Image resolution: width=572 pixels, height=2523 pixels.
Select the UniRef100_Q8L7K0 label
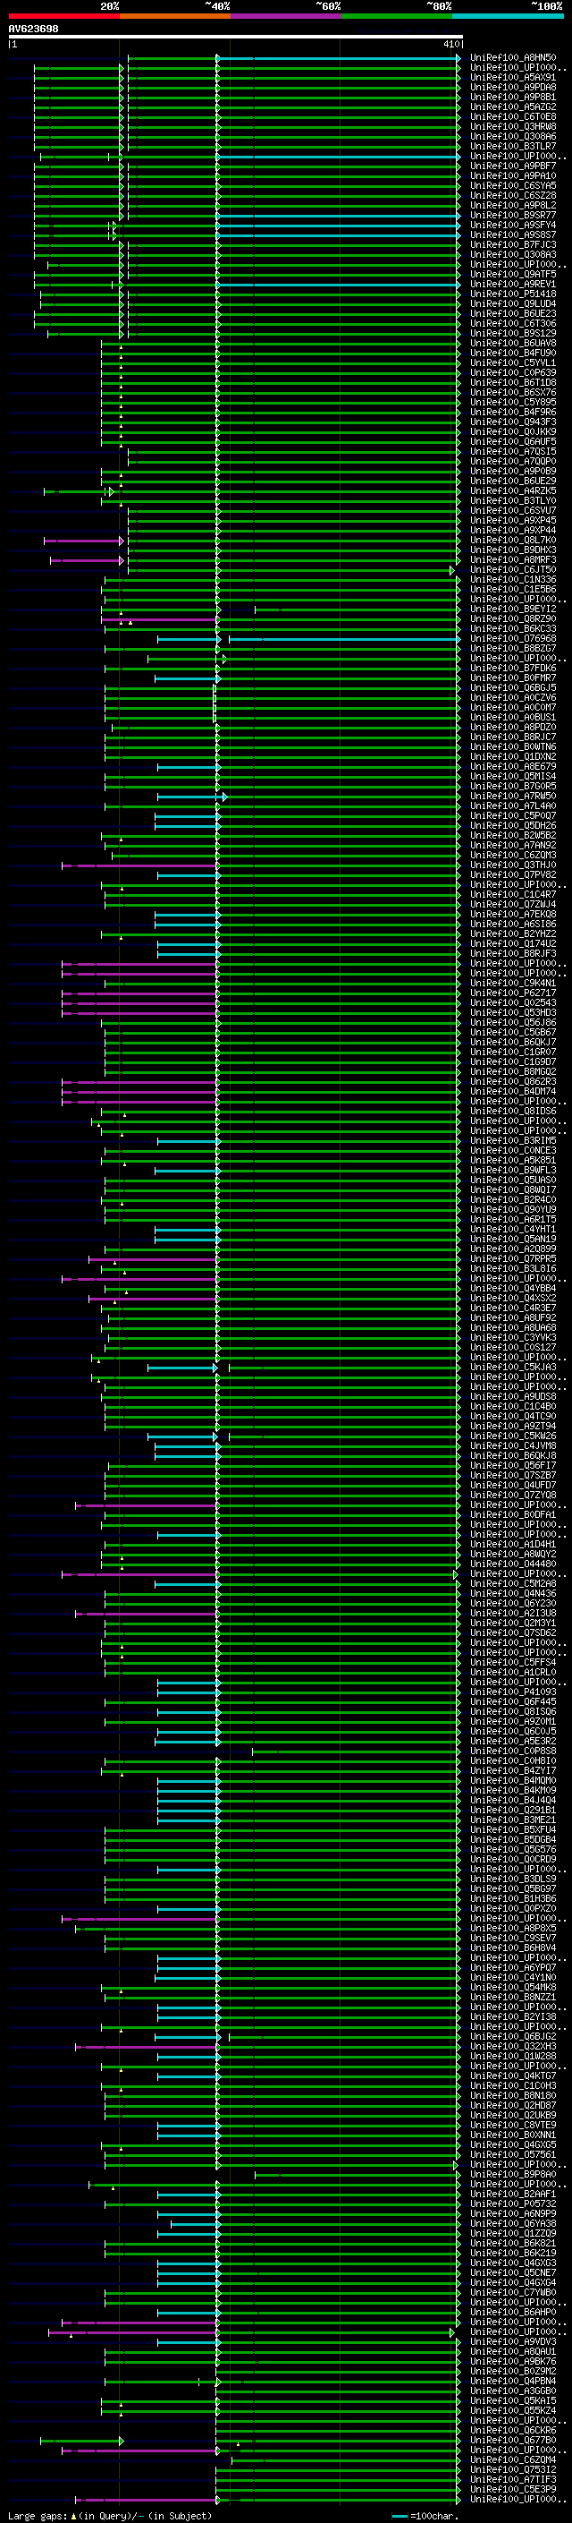coord(513,540)
